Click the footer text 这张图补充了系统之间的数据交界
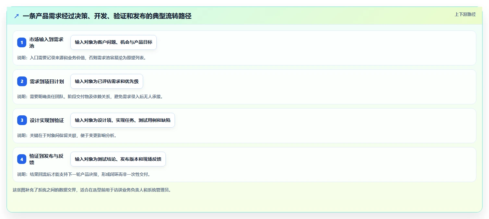 (92, 190)
